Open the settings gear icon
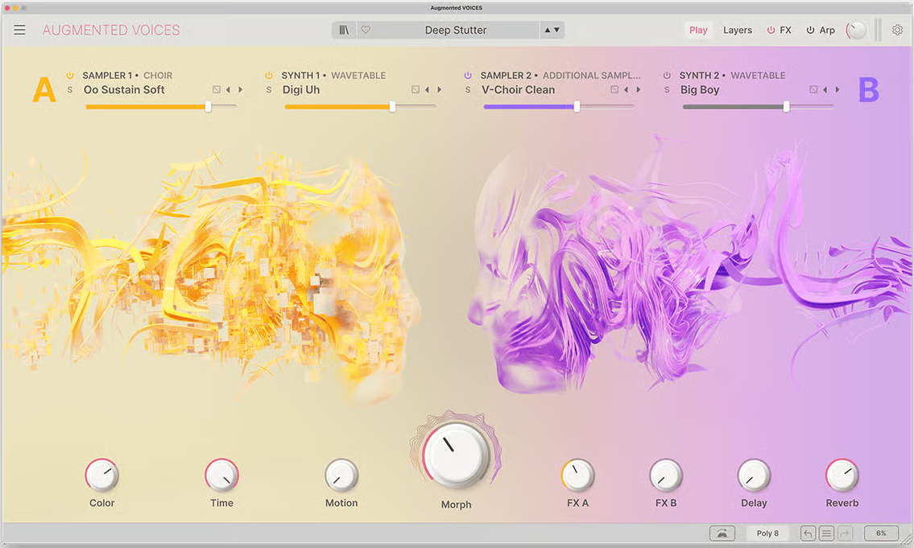The width and height of the screenshot is (914, 548). point(897,30)
